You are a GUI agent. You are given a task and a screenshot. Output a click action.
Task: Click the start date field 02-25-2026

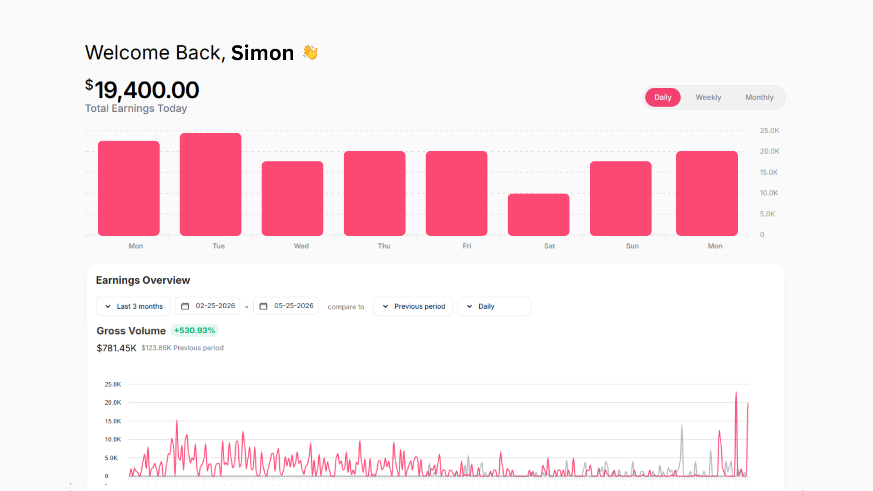click(x=207, y=306)
